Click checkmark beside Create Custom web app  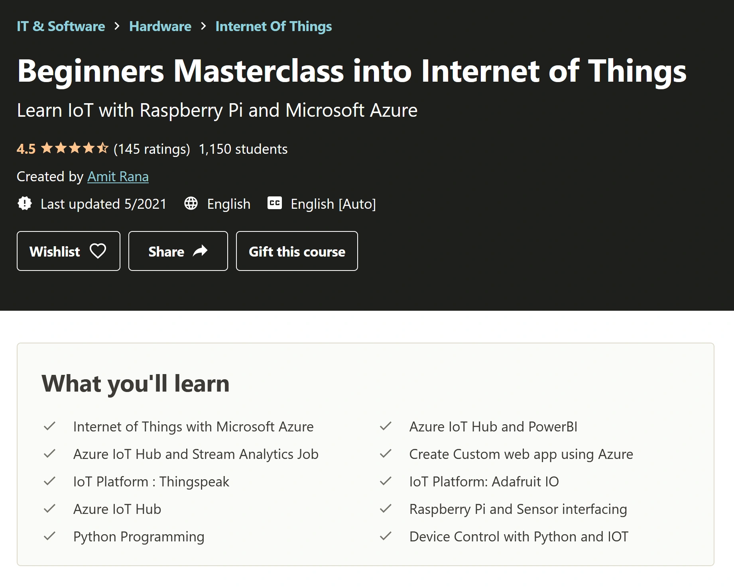coord(386,454)
